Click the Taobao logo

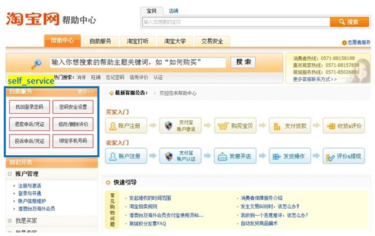(32, 19)
